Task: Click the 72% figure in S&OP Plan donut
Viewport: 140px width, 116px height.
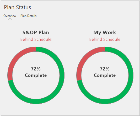Action: [x=36, y=69]
